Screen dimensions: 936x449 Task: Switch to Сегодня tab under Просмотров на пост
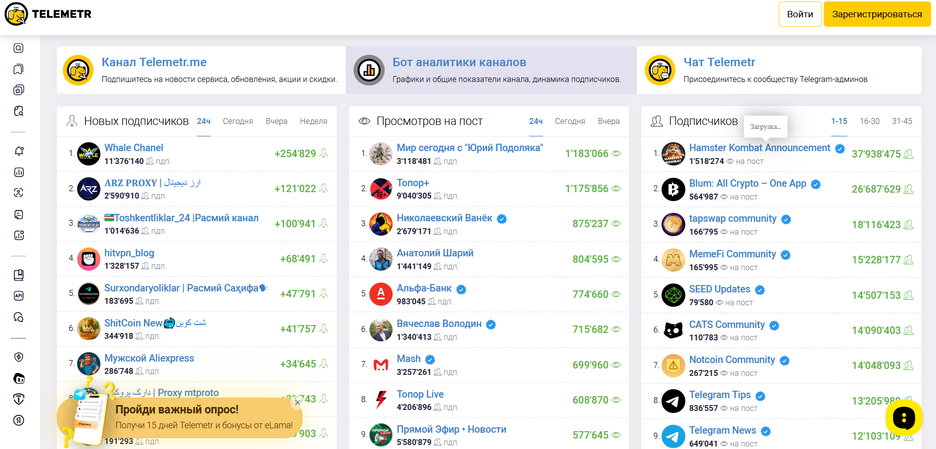tap(570, 121)
